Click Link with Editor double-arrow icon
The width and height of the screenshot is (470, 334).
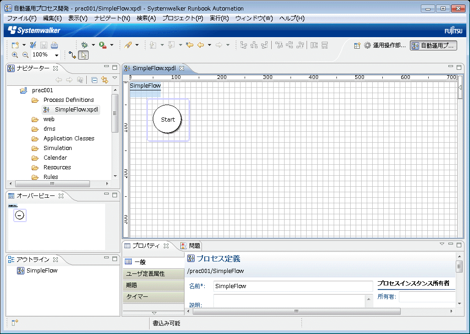point(105,80)
